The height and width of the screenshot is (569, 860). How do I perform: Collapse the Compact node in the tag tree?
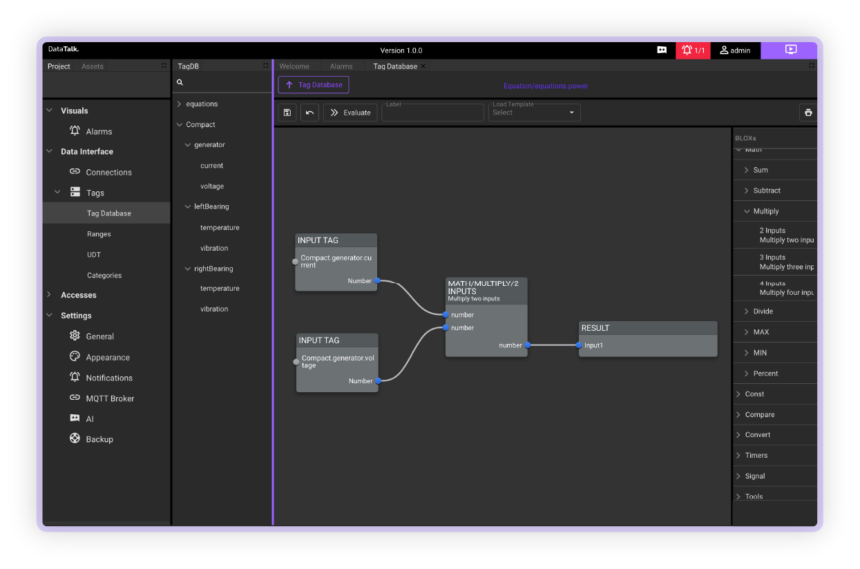(x=181, y=124)
